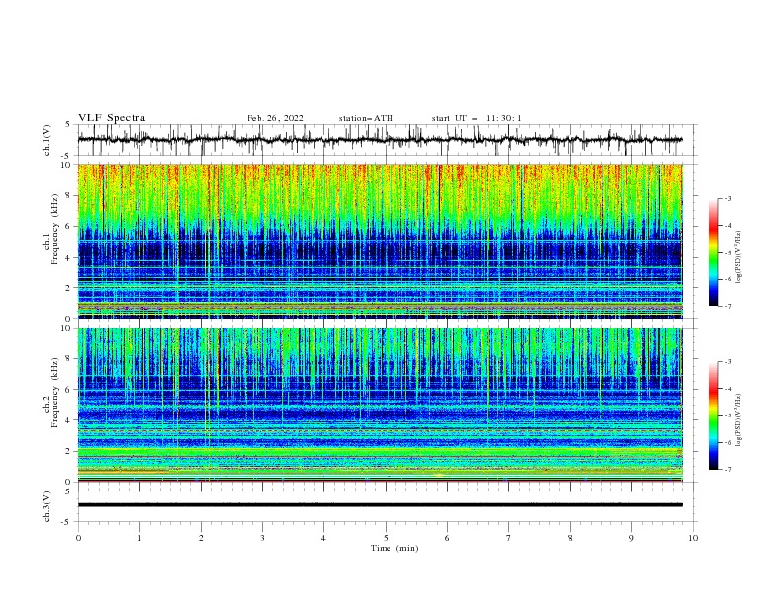This screenshot has width=781, height=604.
Task: Click inside the ch.1 voltage waveform trace
Action: 380,140
